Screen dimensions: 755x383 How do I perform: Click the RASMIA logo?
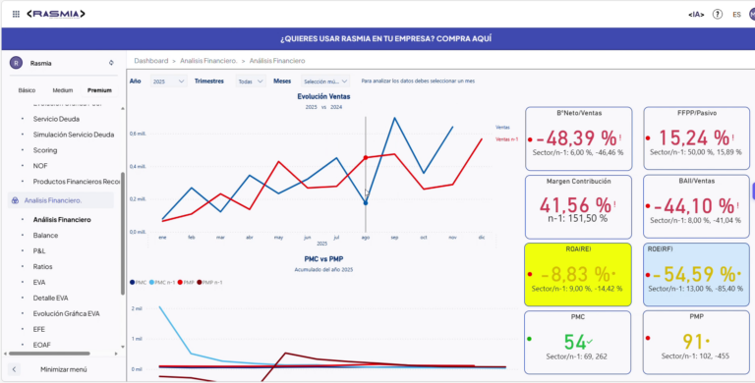point(56,14)
